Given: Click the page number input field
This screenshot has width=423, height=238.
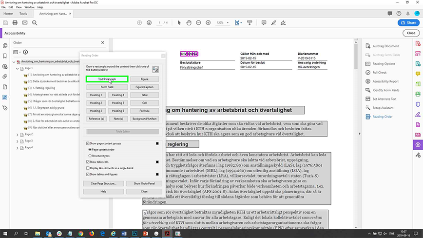Looking at the screenshot, I should (159, 22).
